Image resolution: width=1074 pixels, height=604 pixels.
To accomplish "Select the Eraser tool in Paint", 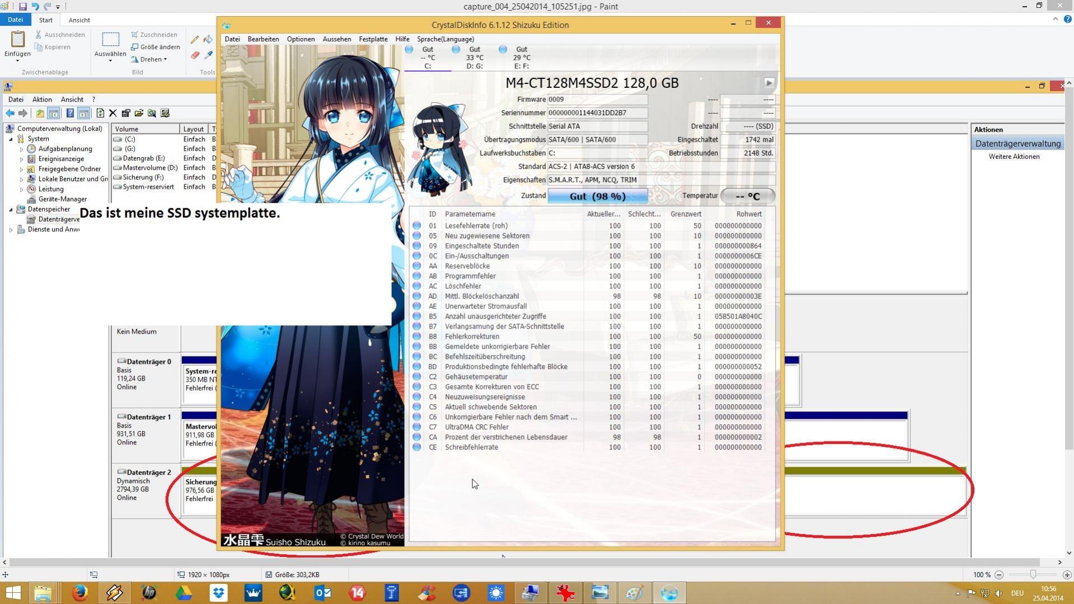I will point(194,55).
